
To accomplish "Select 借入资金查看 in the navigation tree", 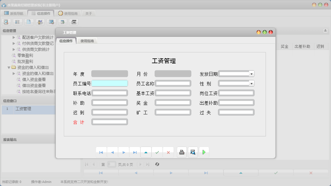I will tap(33, 80).
